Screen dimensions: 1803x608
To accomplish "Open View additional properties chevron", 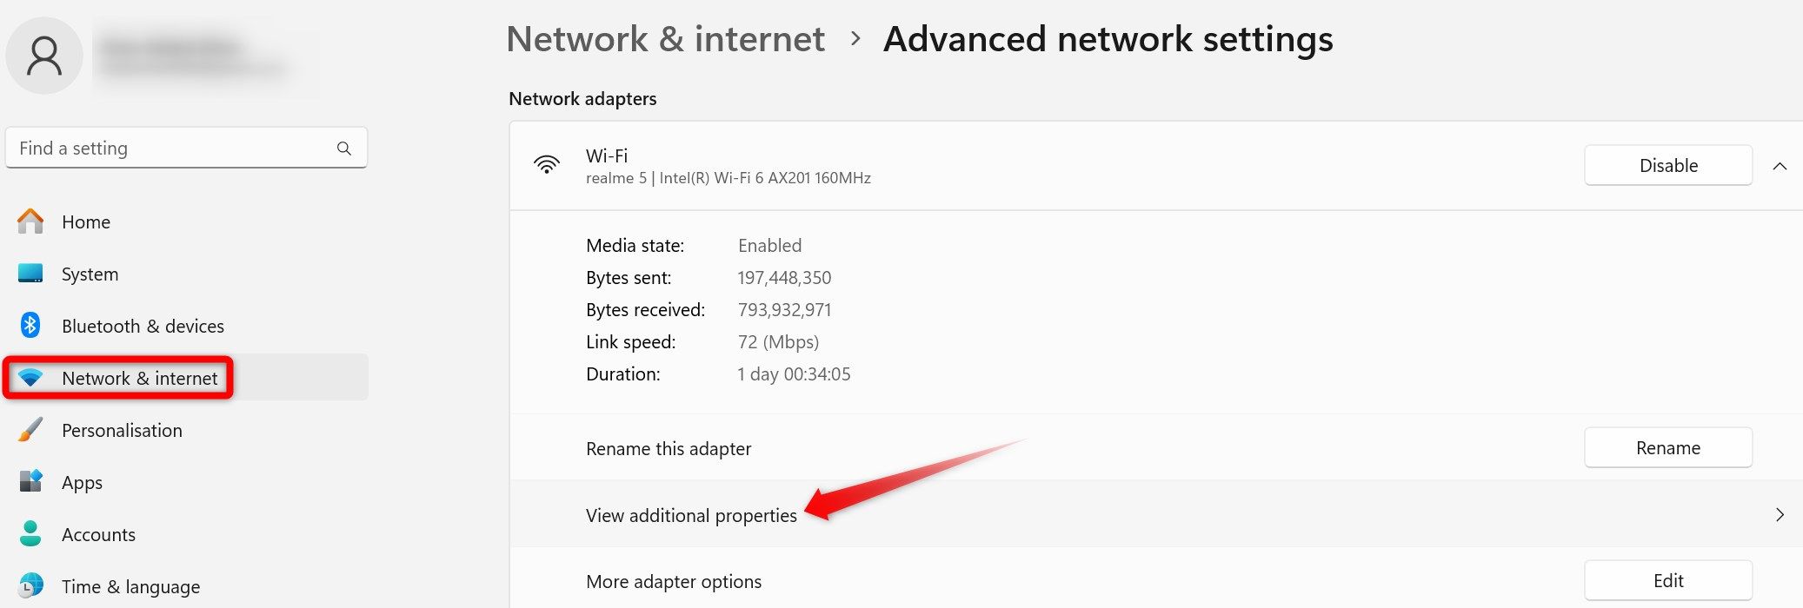I will pyautogui.click(x=1780, y=515).
